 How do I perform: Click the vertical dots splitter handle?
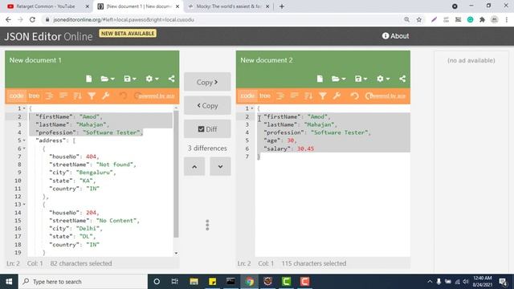(x=207, y=225)
